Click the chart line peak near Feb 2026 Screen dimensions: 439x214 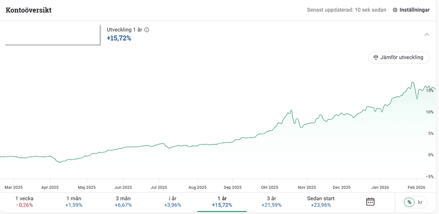(412, 83)
